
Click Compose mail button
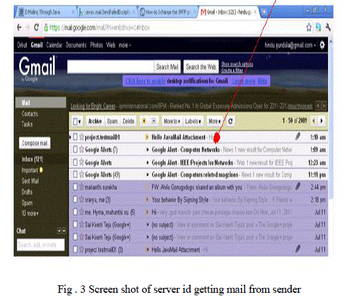point(35,143)
